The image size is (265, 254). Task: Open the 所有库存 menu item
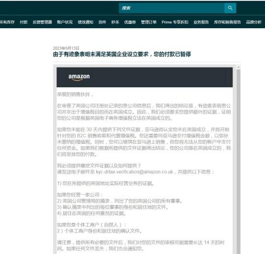click(7, 22)
